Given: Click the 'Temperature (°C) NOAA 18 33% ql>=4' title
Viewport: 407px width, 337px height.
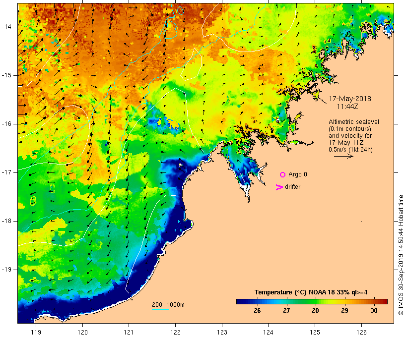Looking at the screenshot, I should (311, 292).
